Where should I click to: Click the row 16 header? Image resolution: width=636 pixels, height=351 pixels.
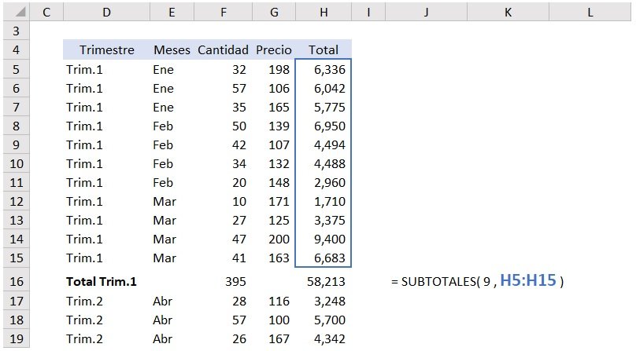[16, 281]
